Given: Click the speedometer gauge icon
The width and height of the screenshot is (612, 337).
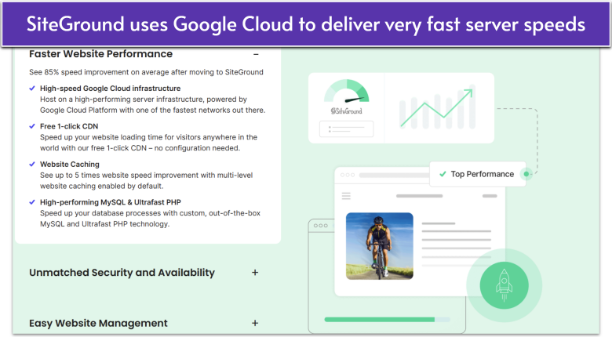Looking at the screenshot, I should 347,91.
